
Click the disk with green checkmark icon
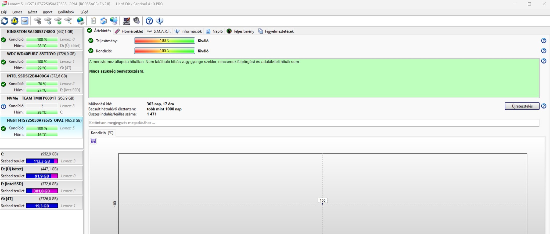58,21
